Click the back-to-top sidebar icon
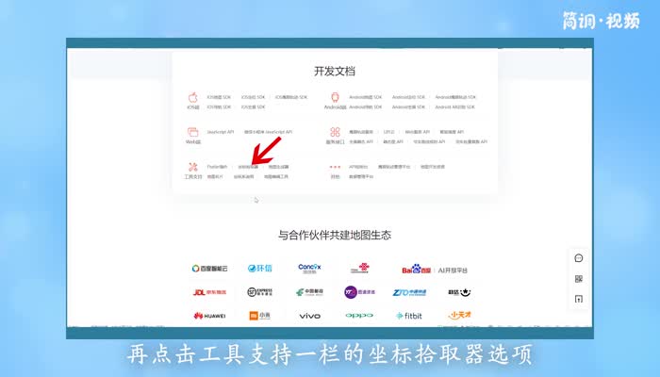Screen dimensions: 660x377 [x=579, y=299]
